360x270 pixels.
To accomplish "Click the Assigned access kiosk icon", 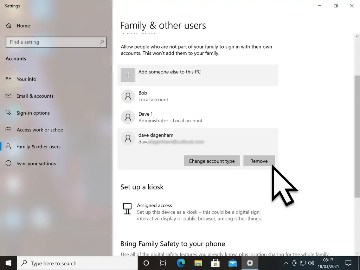I will [x=127, y=208].
